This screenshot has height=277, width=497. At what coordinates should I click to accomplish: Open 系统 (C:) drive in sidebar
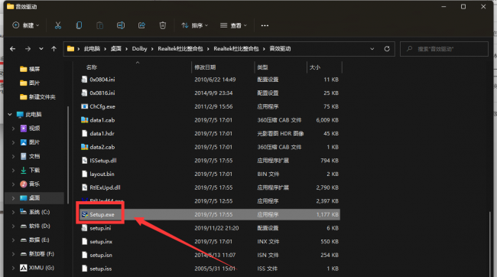click(x=39, y=212)
